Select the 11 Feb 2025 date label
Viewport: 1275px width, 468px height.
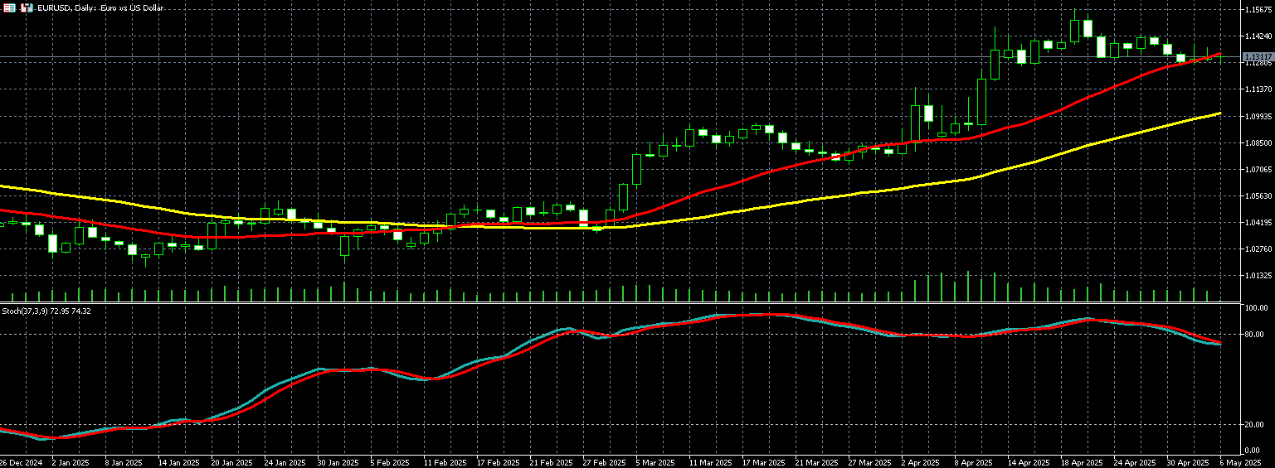click(444, 461)
